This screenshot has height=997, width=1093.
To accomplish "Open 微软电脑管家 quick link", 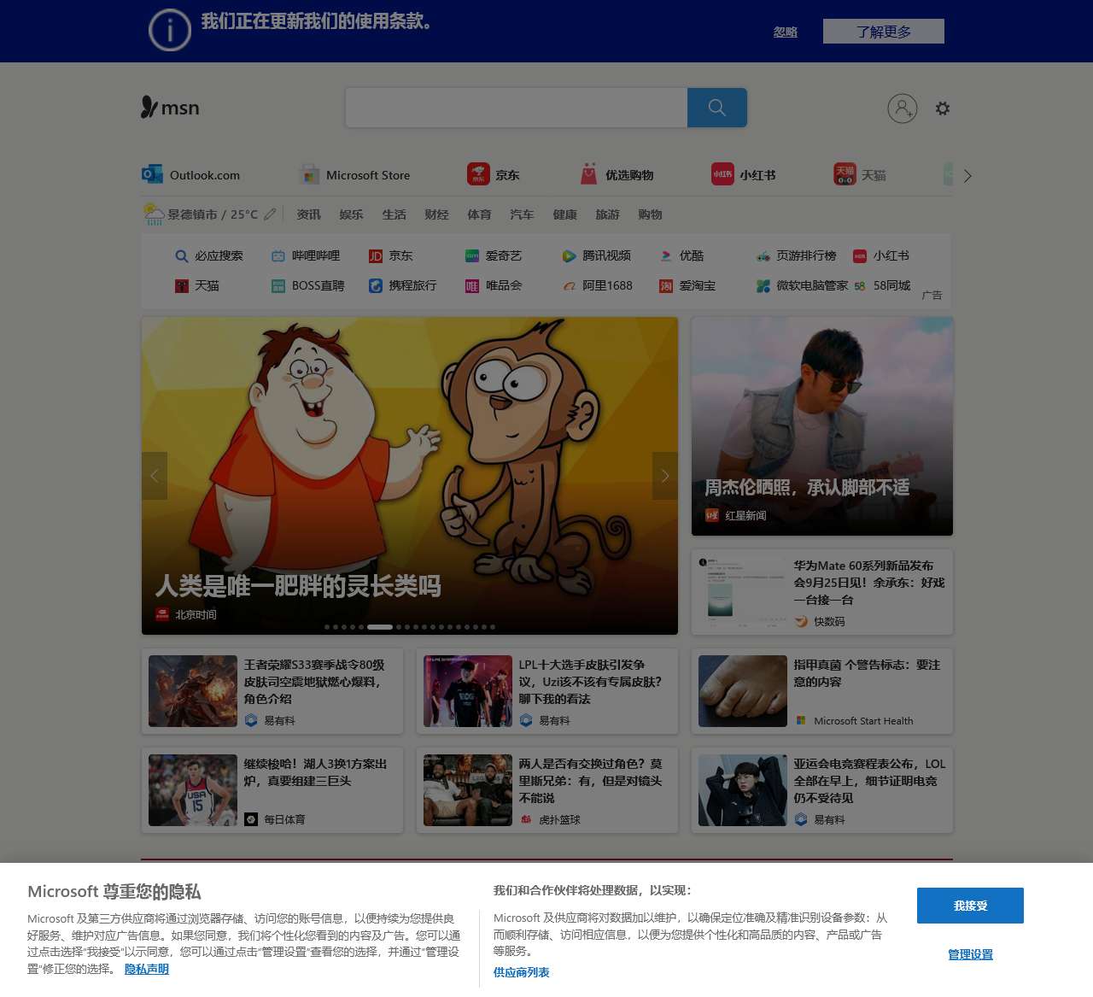I will pyautogui.click(x=802, y=285).
